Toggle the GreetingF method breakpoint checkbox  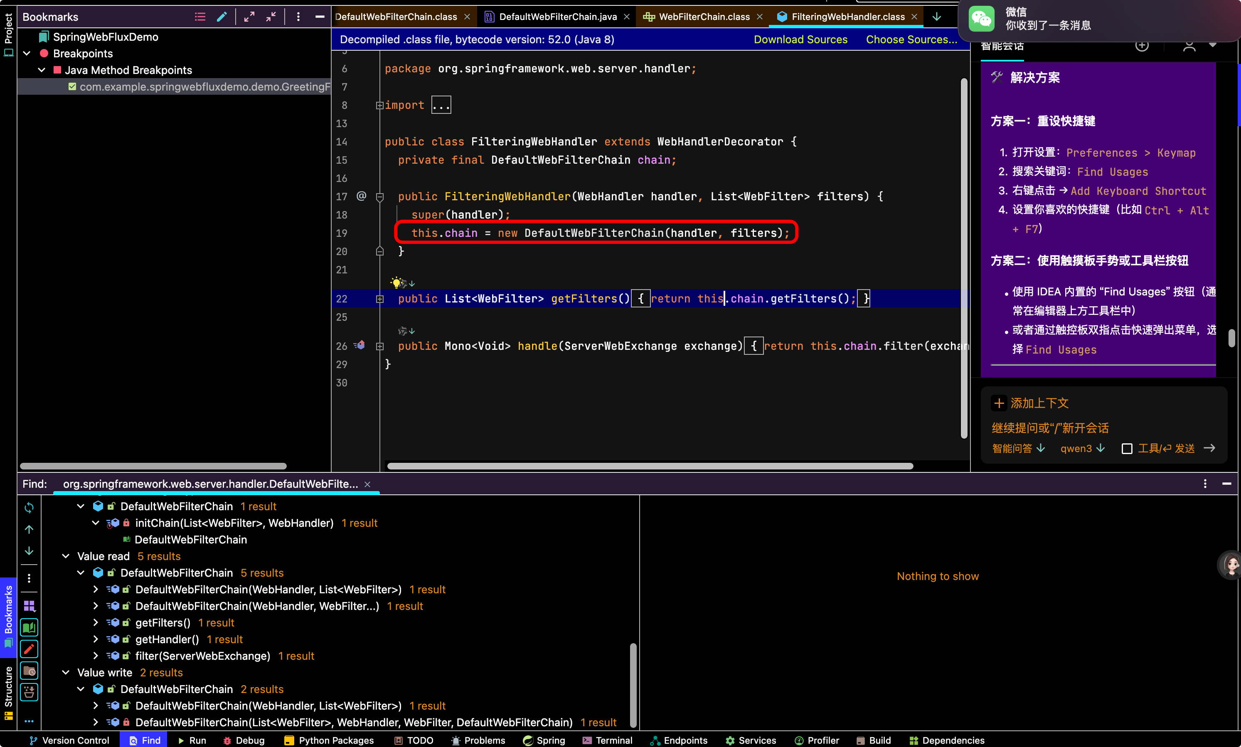(x=72, y=86)
